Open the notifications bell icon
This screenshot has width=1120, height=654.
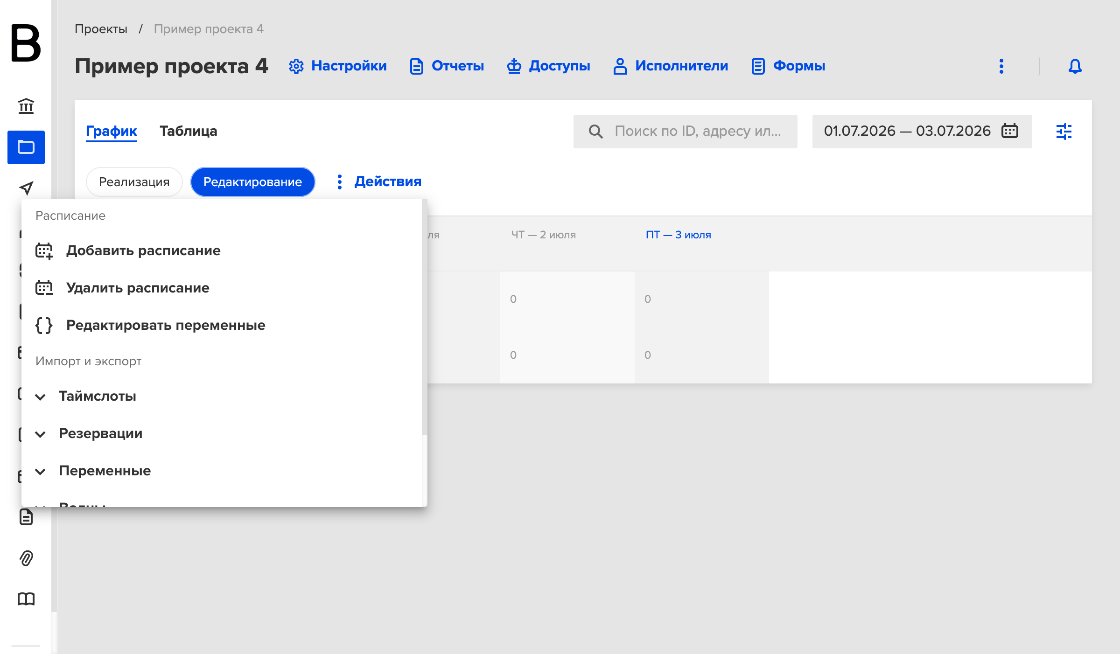[x=1075, y=66]
